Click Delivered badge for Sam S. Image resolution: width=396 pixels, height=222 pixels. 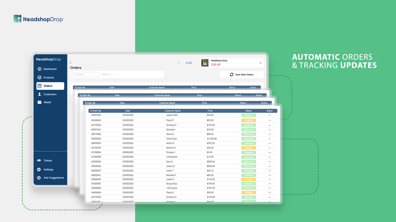249,162
